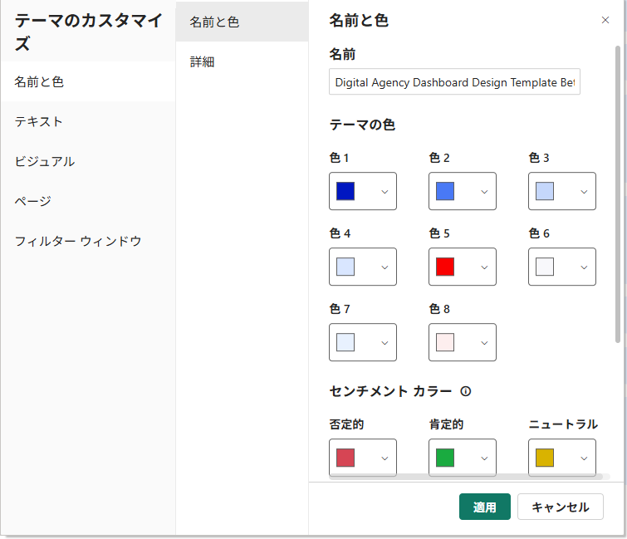Click the theme 名前 text field

click(454, 82)
